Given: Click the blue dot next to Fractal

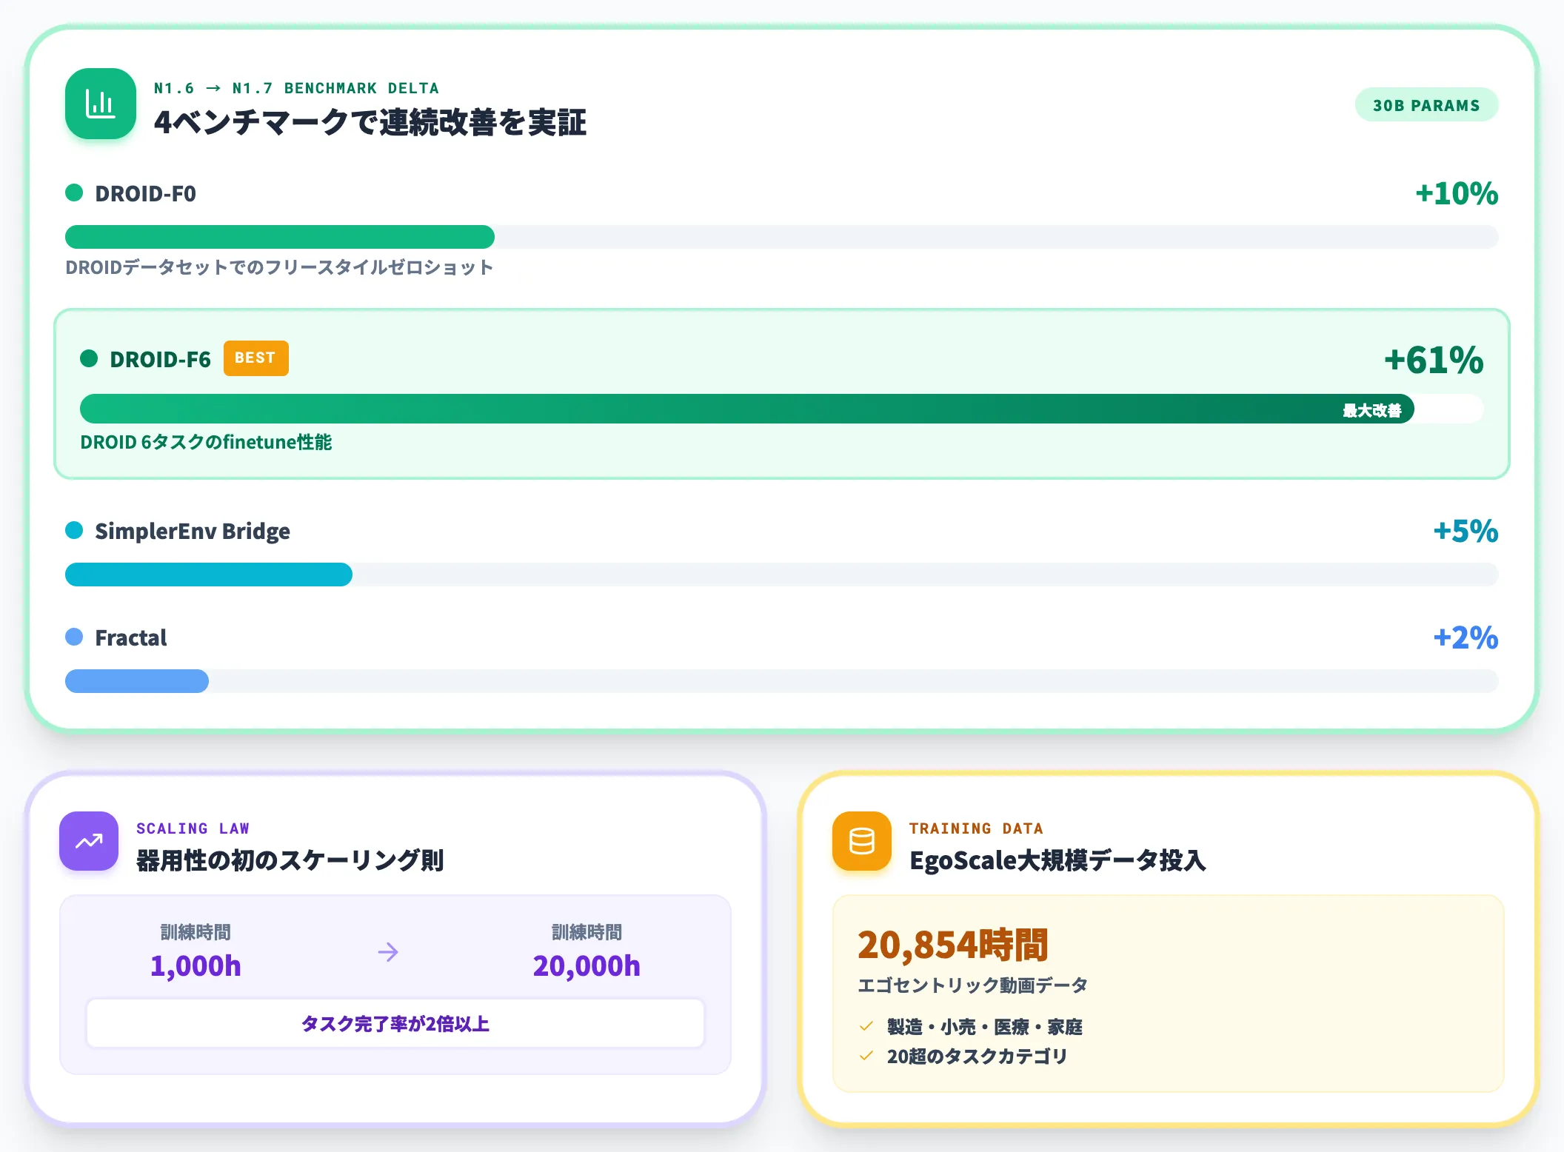Looking at the screenshot, I should pyautogui.click(x=74, y=637).
